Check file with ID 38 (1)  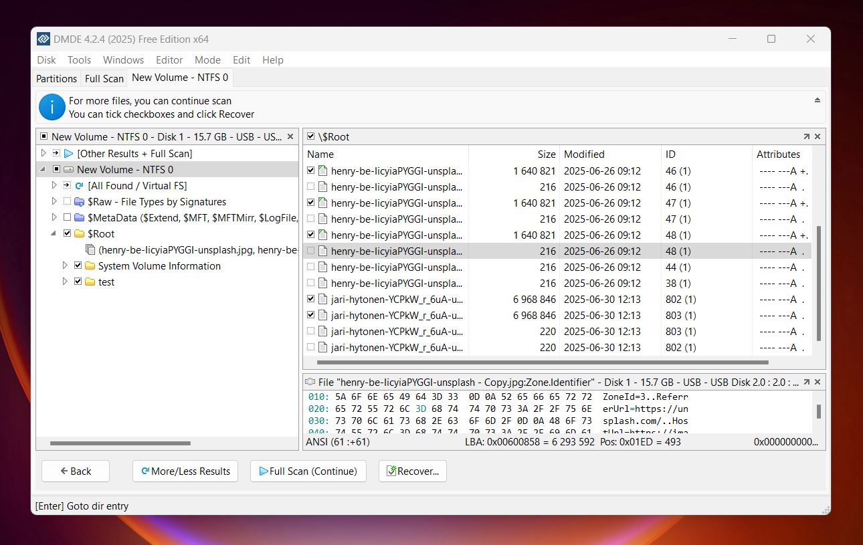tap(310, 282)
